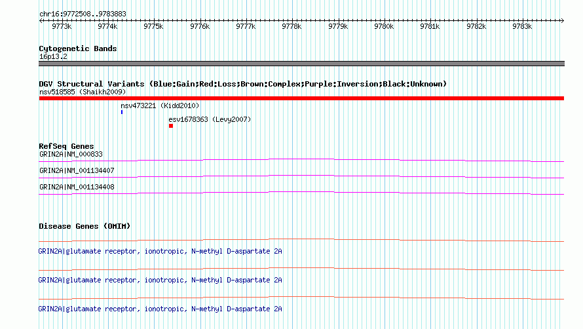Click the 9774k ruler tick label
The width and height of the screenshot is (583, 329).
click(107, 26)
